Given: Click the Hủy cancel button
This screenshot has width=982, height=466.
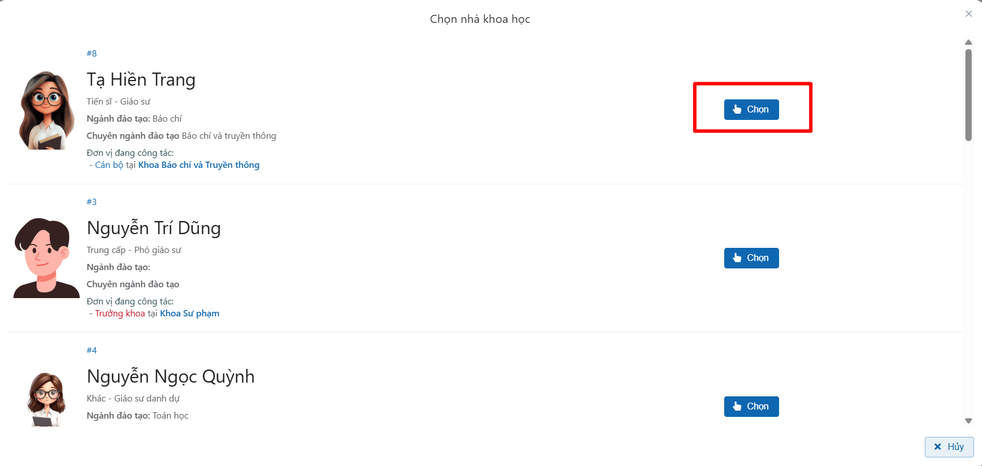Looking at the screenshot, I should pyautogui.click(x=949, y=447).
